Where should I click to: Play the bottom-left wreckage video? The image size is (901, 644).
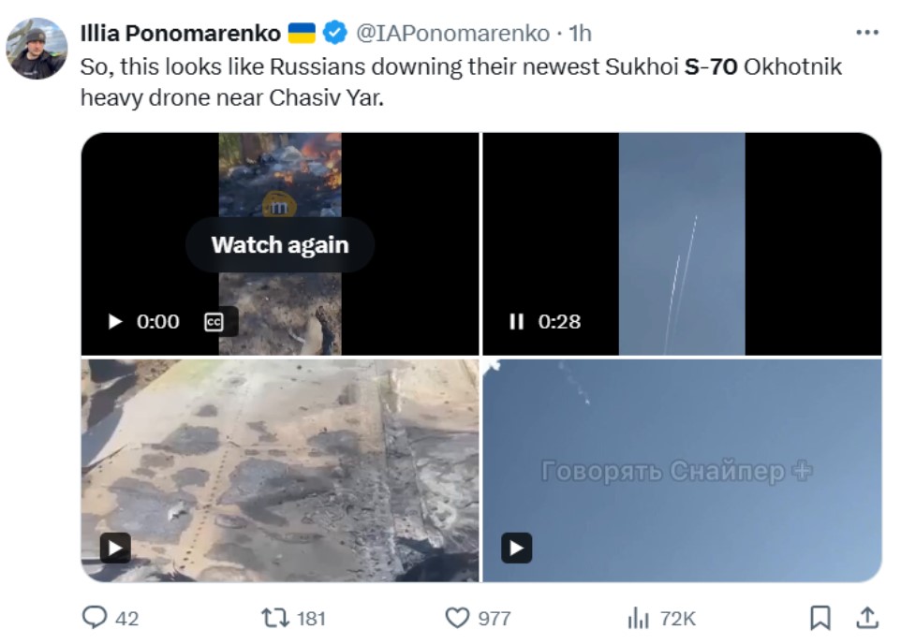tap(114, 548)
